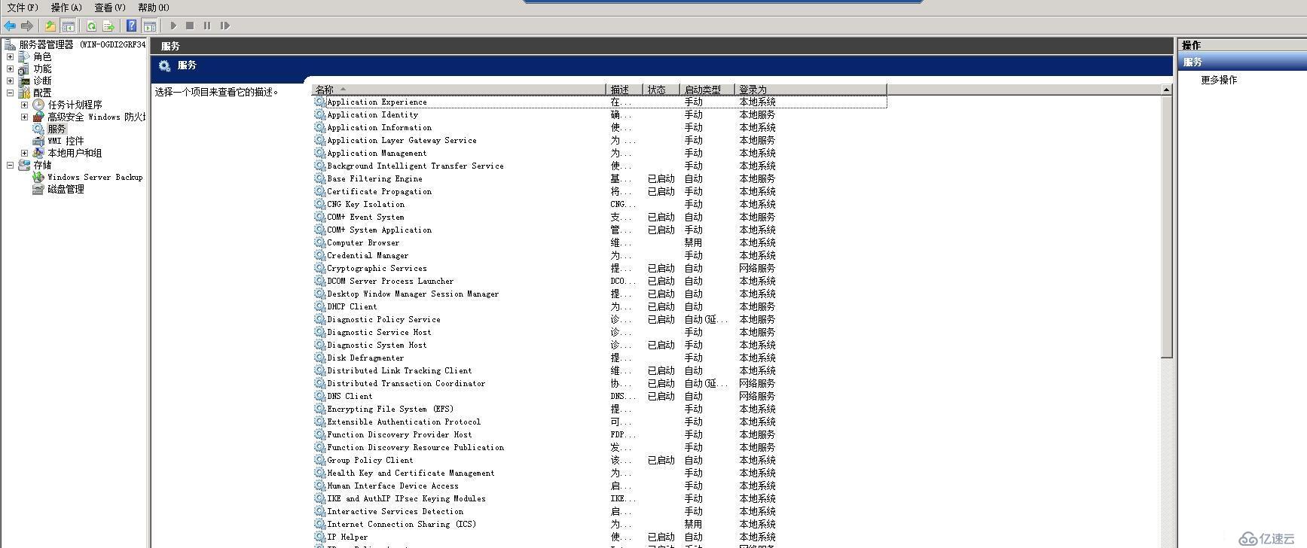Screen dimensions: 1307x548
Task: Click the Stop Service square icon
Action: 190,26
